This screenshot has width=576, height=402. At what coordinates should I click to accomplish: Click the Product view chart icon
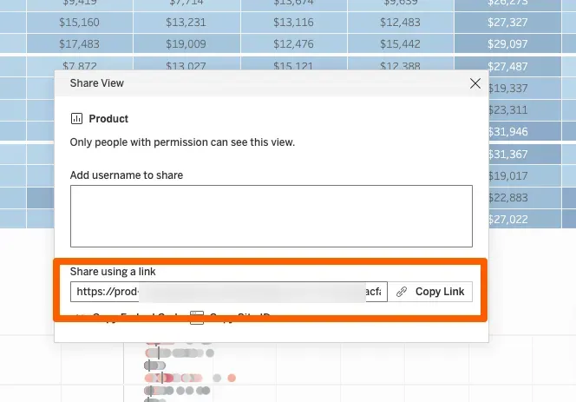click(x=76, y=119)
